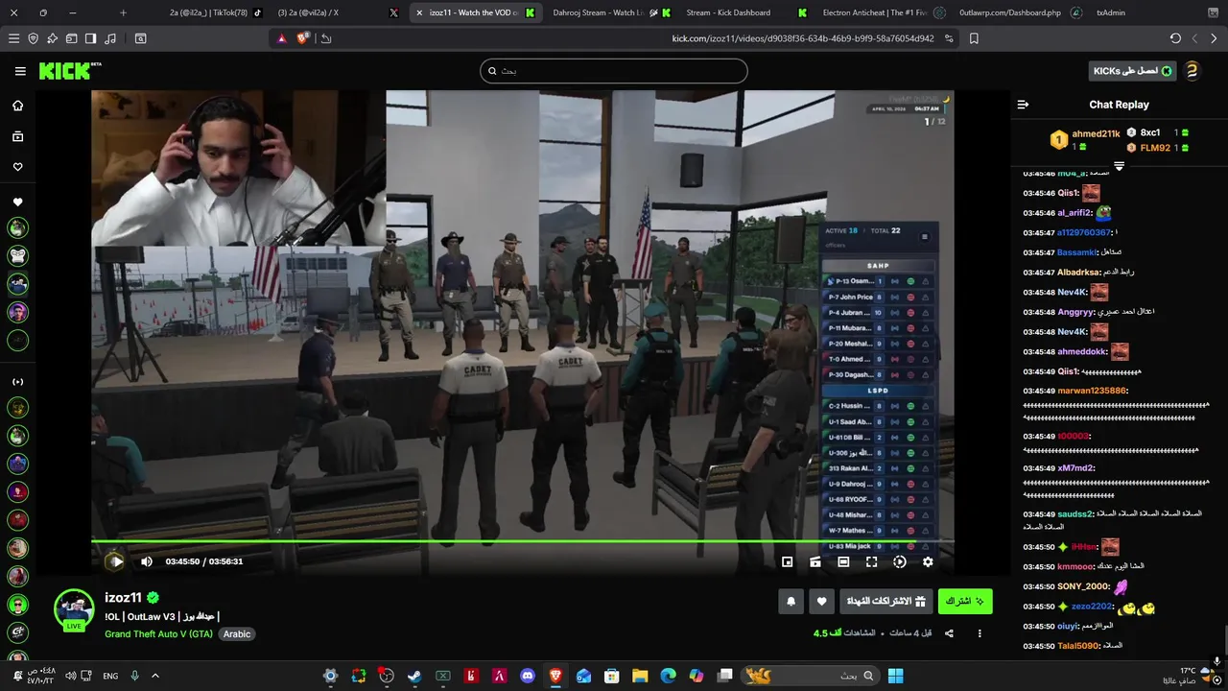Click the اشتراك subscribe button
1228x691 pixels.
tap(965, 601)
